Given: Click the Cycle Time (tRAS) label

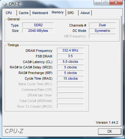Looking at the screenshot, I should coord(39,78).
